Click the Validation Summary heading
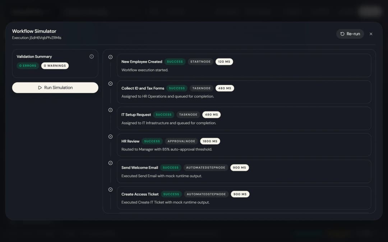Viewport: 388px width, 242px height. click(34, 57)
